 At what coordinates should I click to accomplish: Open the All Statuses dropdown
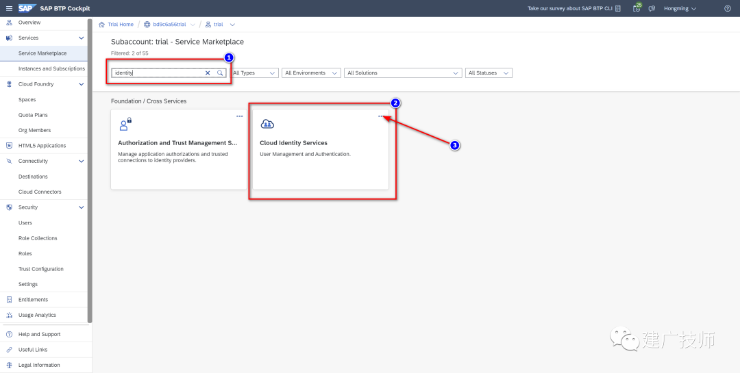(x=489, y=73)
